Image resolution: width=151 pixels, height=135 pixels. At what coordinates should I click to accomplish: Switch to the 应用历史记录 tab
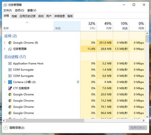coord(27,16)
